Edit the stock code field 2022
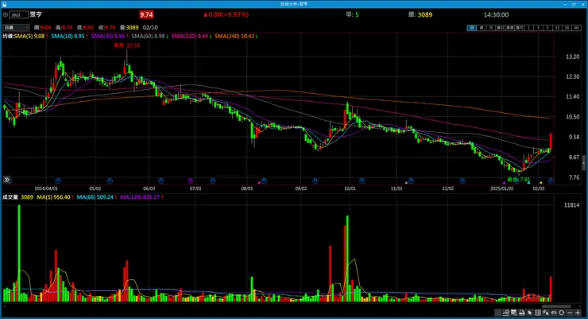The width and height of the screenshot is (588, 319). tap(19, 14)
